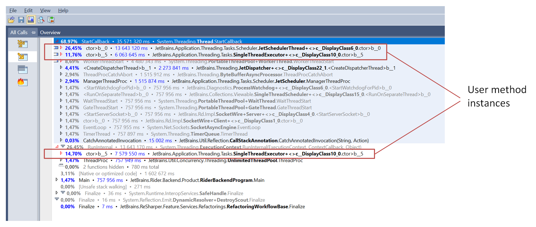Click the compare snapshots arrows icon
This screenshot has height=227, width=536.
51,20
